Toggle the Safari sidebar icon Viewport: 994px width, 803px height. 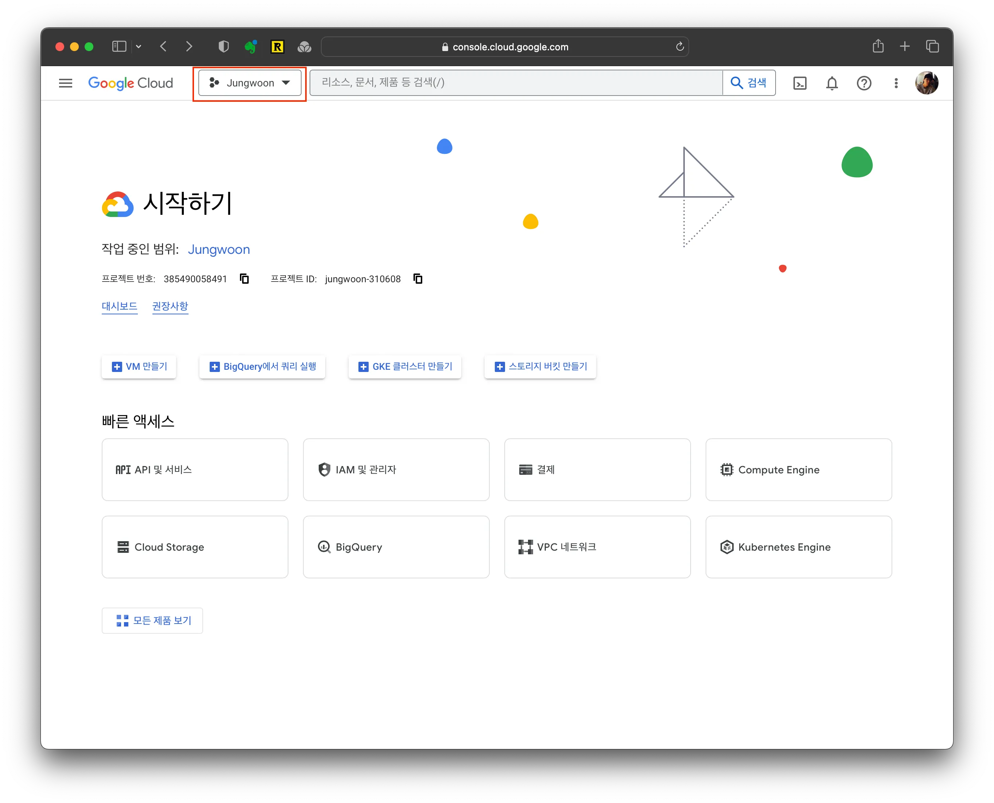[119, 46]
